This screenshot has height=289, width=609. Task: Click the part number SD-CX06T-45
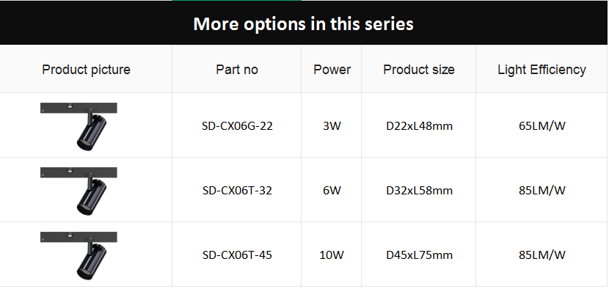click(237, 255)
